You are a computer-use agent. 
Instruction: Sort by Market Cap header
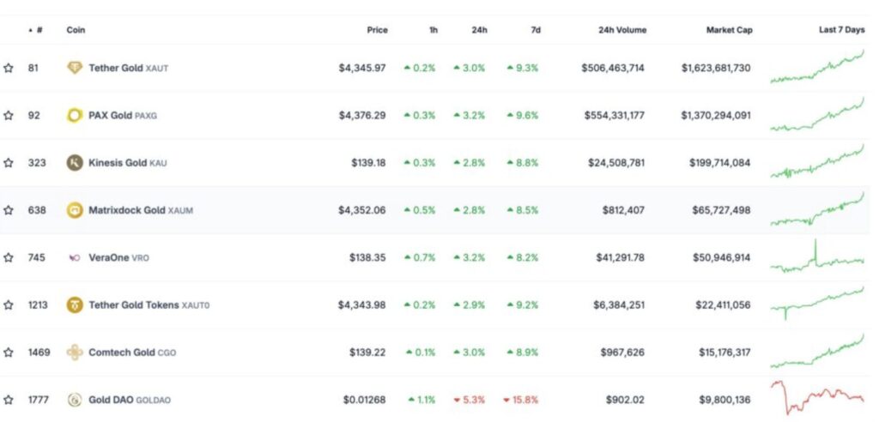730,30
